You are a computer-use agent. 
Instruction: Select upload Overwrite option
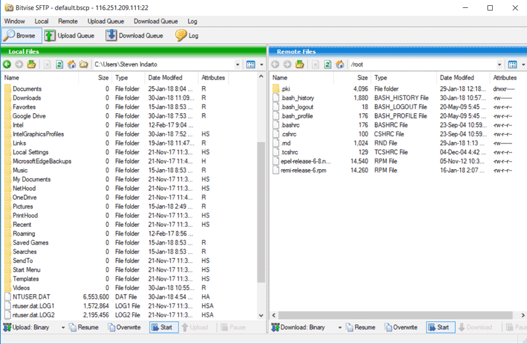124,327
